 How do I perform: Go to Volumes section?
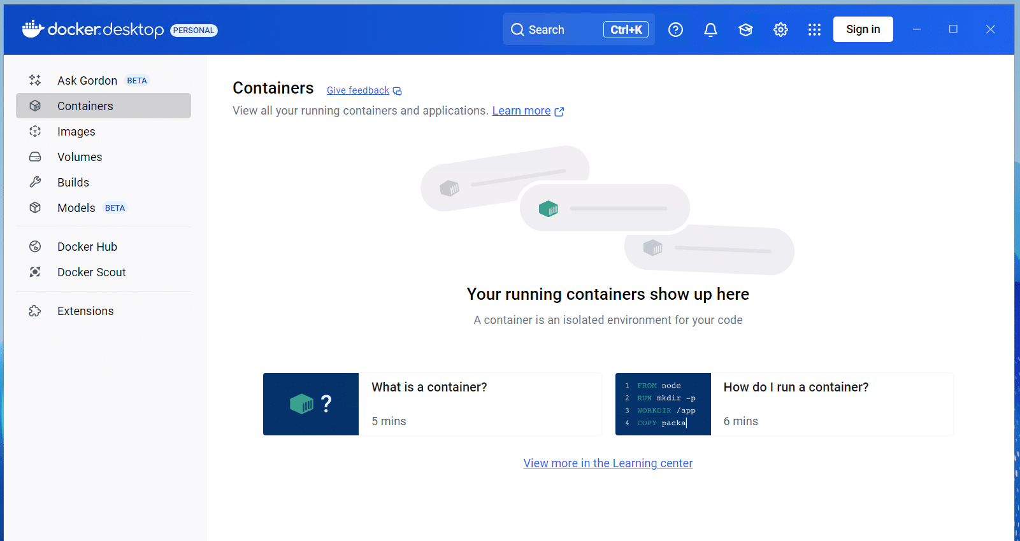pos(80,157)
